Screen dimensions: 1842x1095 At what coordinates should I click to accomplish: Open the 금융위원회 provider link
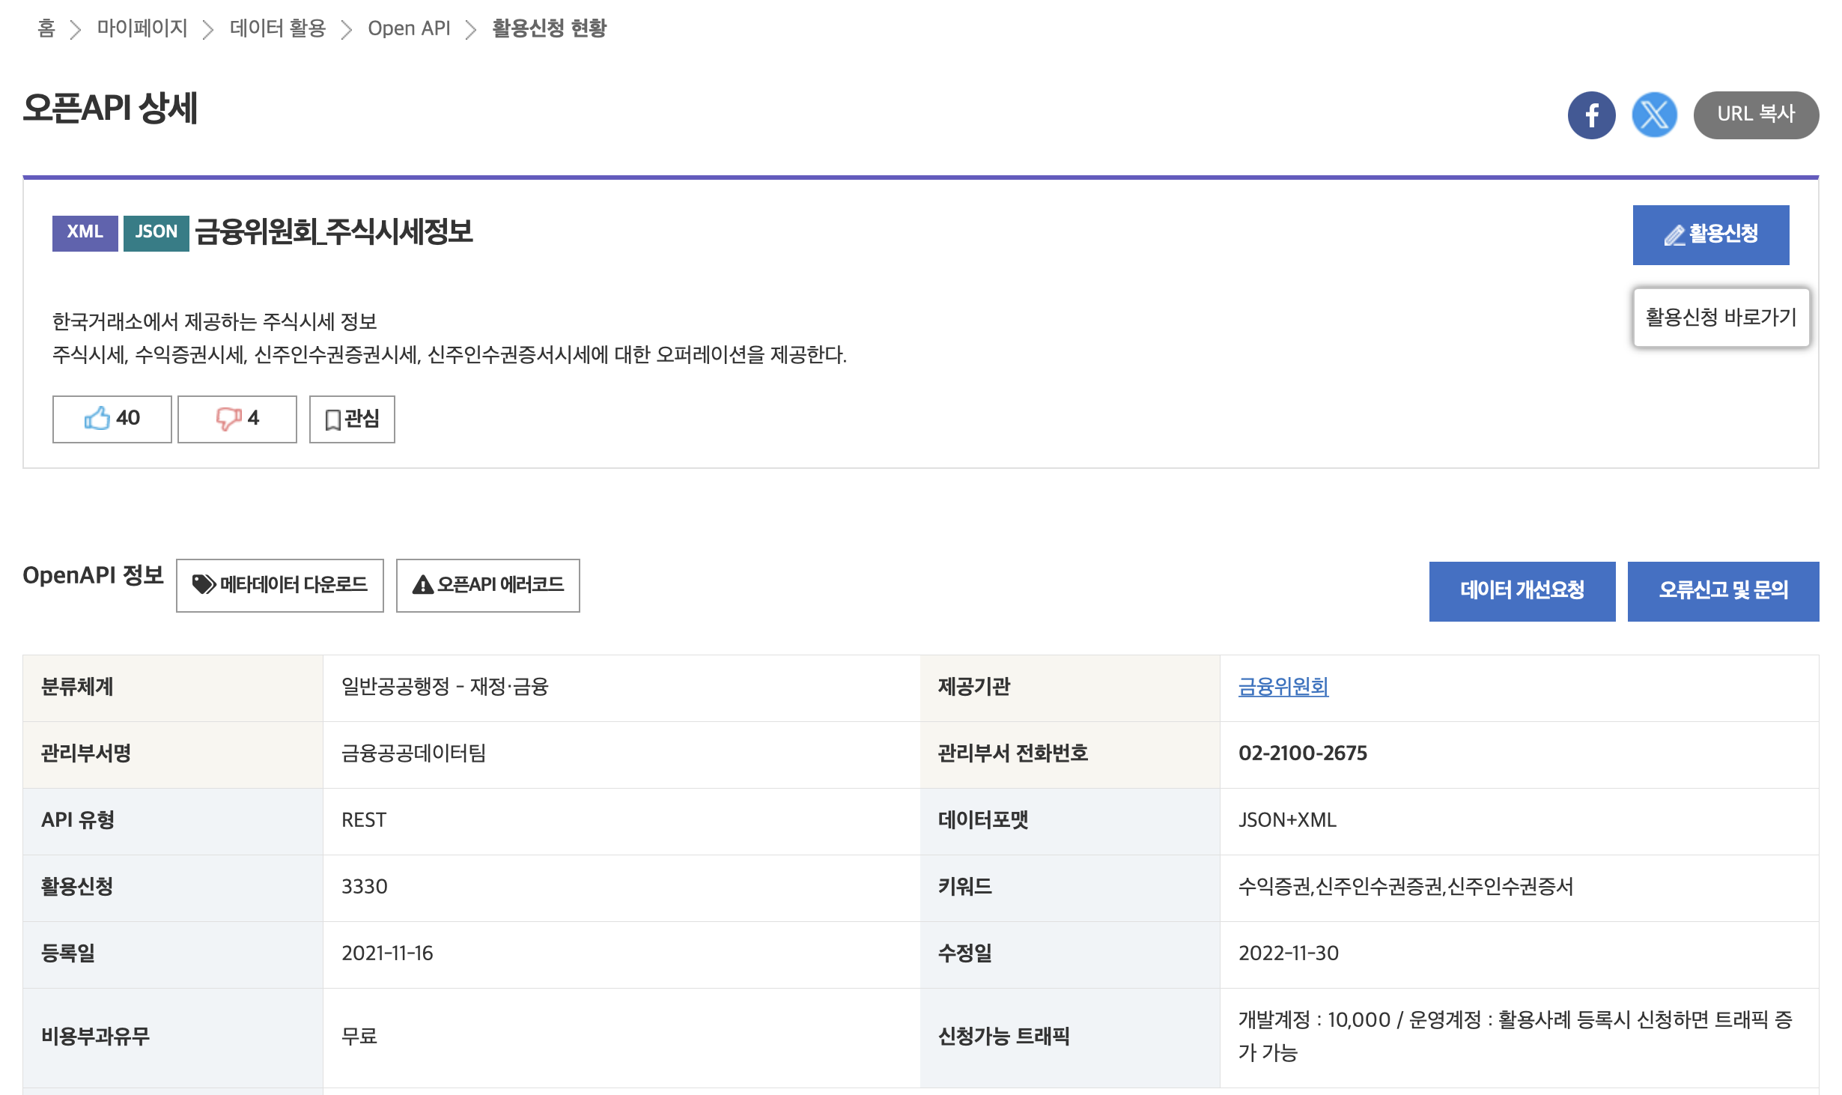point(1283,687)
